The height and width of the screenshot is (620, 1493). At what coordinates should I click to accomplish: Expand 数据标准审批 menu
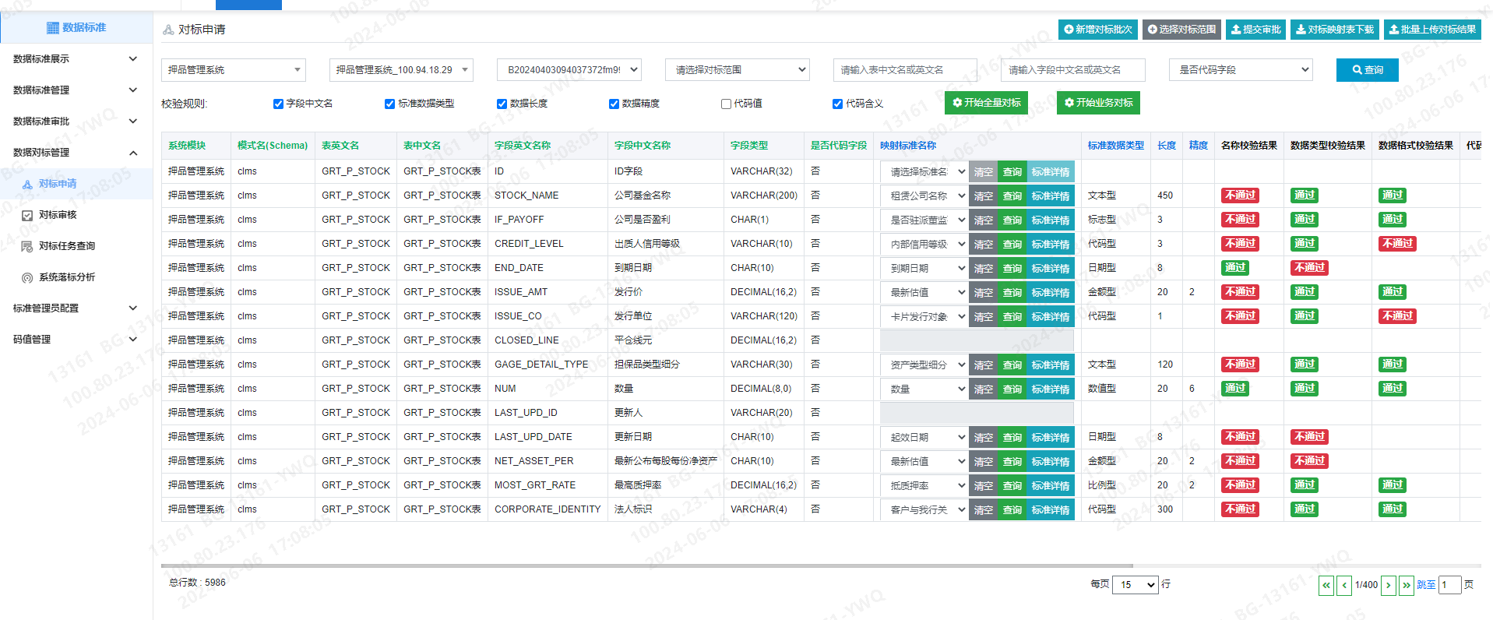pyautogui.click(x=75, y=122)
